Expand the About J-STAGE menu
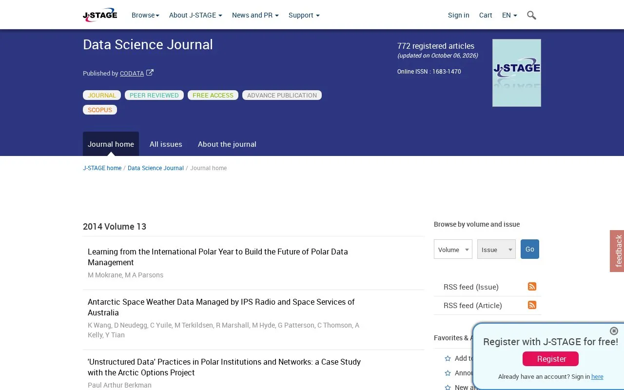The image size is (624, 390). (195, 15)
